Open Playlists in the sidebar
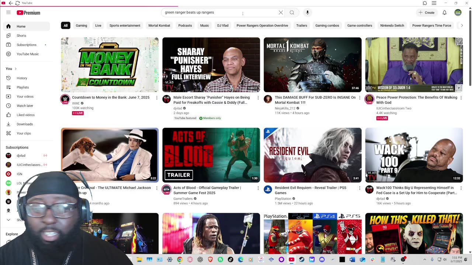 coord(26,87)
